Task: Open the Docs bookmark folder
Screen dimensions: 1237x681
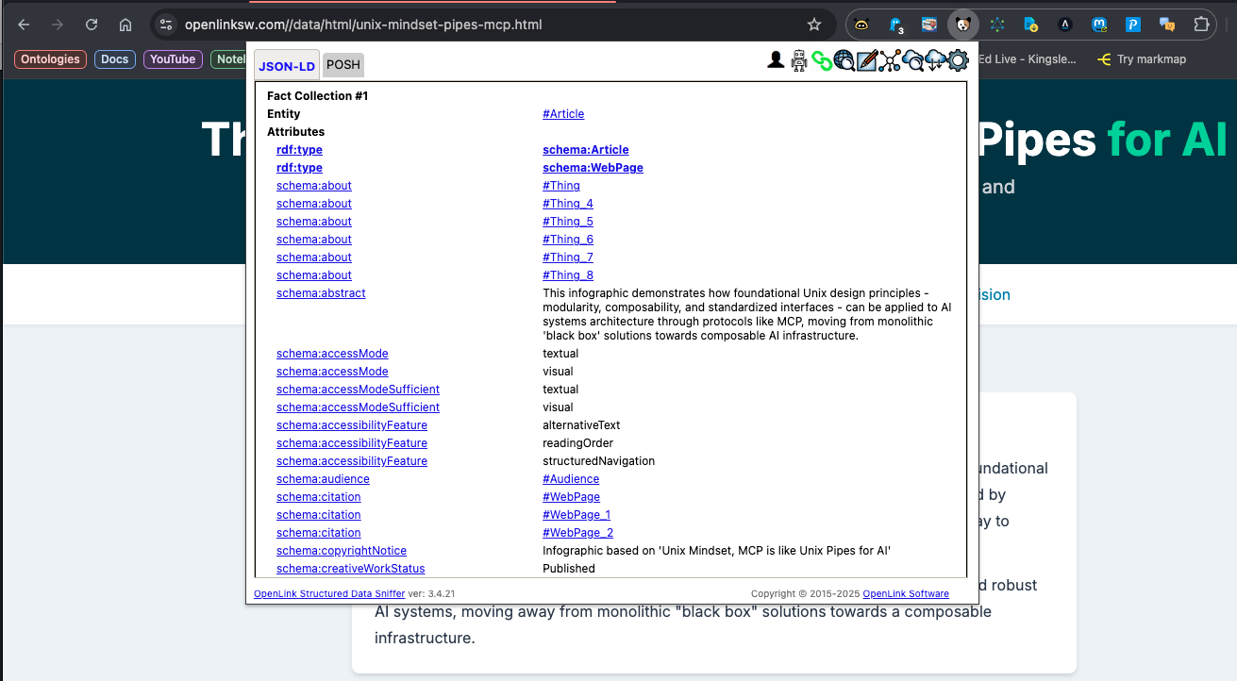Action: click(x=114, y=59)
